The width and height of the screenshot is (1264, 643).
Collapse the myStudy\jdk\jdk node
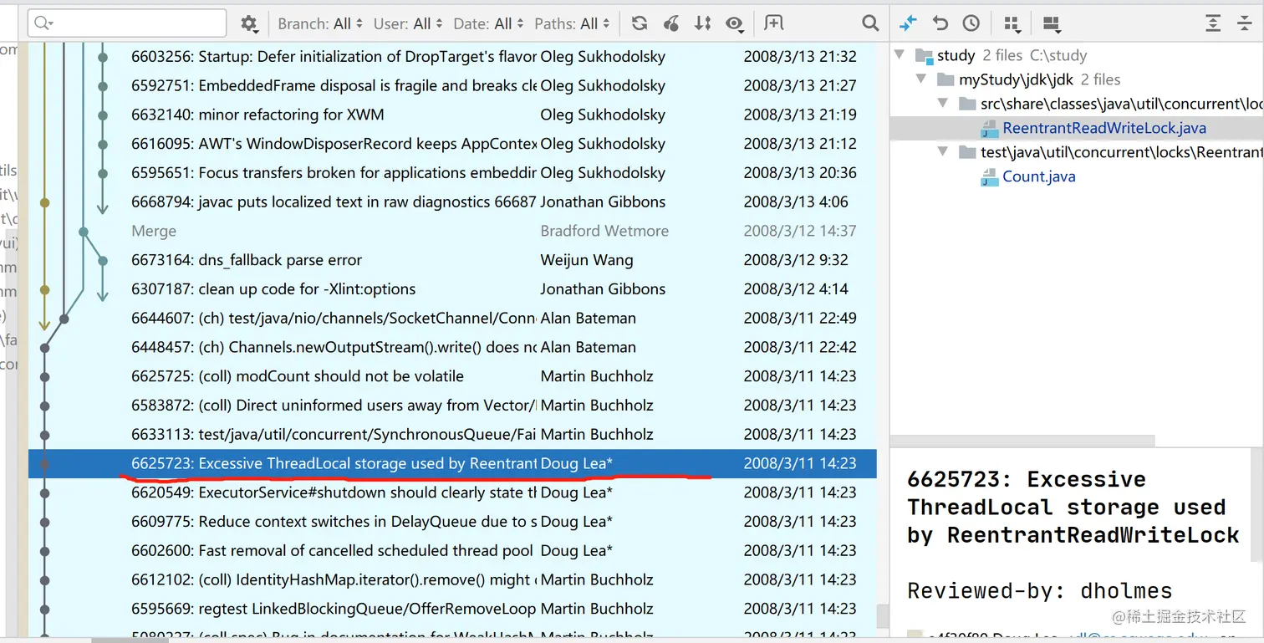pyautogui.click(x=922, y=79)
